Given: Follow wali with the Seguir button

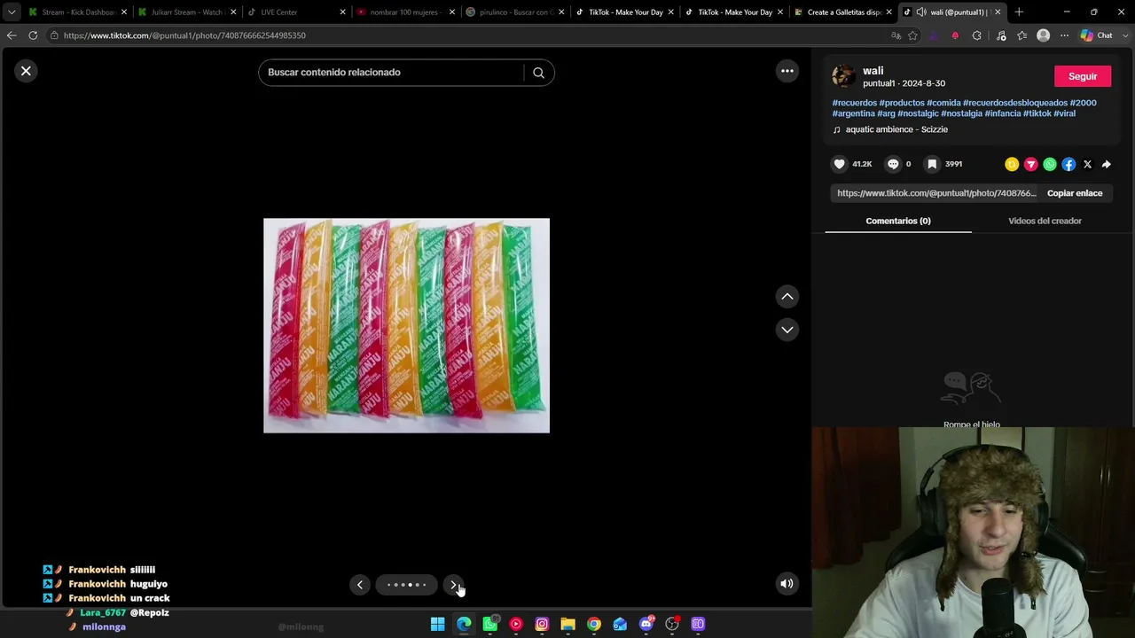Looking at the screenshot, I should (x=1083, y=76).
